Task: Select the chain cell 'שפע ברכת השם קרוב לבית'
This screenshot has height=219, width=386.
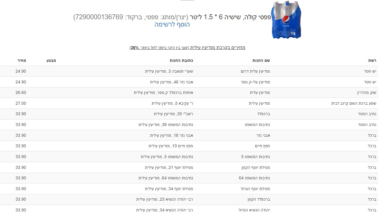Action: coord(354,104)
